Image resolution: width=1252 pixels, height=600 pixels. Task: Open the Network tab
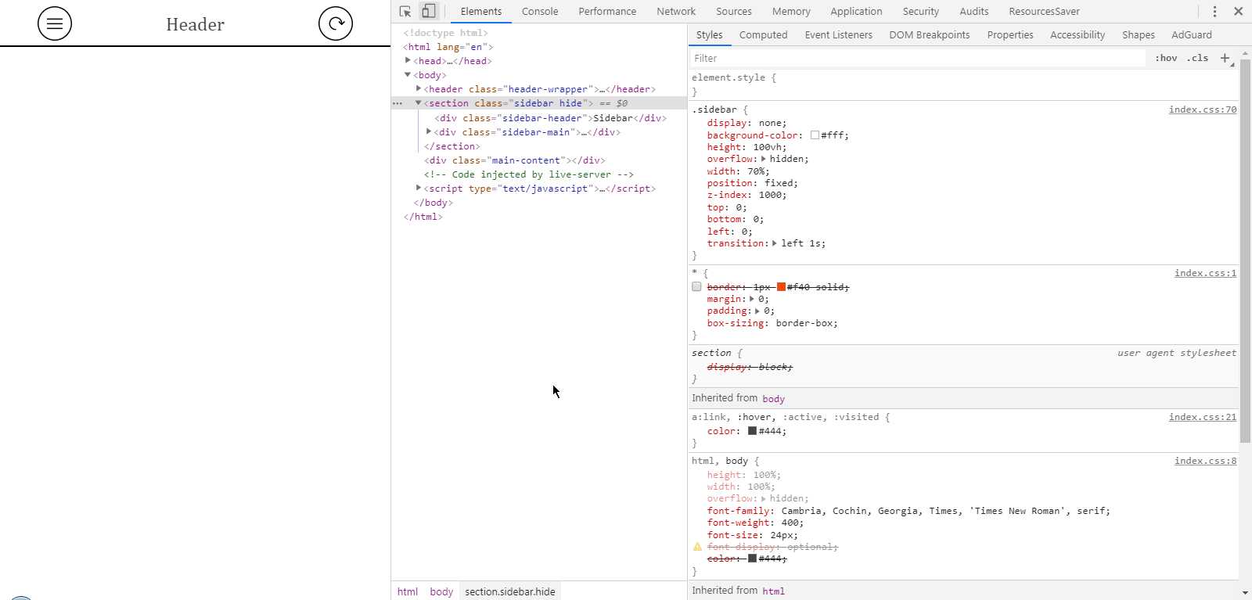[x=676, y=12]
